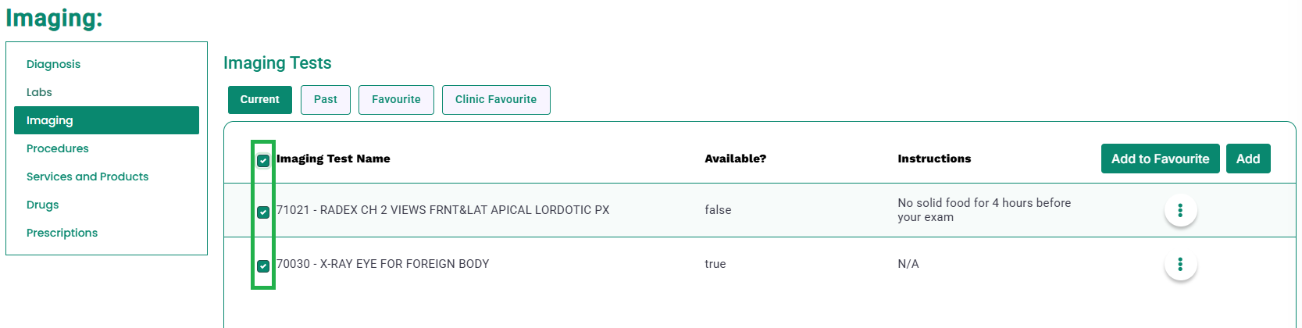Screen dimensions: 1302x328
Task: Click the Add to Favourite button
Action: [x=1160, y=159]
